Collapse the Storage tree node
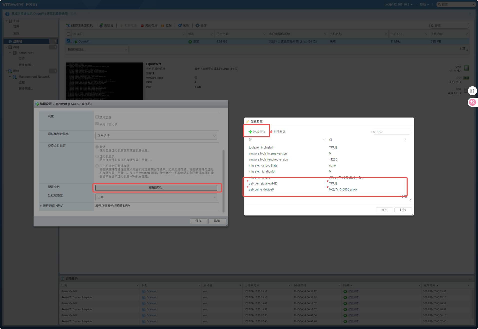 coord(6,47)
